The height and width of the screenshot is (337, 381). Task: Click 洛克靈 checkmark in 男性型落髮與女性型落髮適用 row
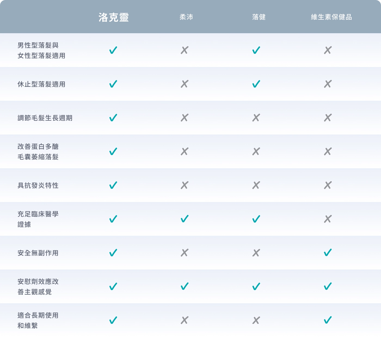113,50
